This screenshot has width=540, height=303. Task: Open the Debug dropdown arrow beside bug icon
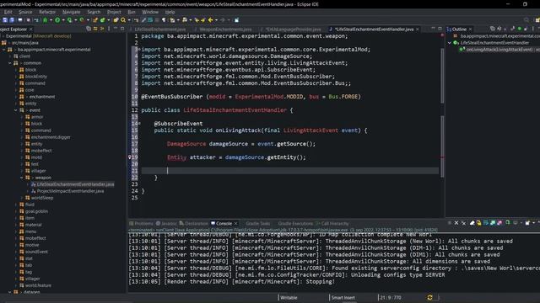click(51, 20)
